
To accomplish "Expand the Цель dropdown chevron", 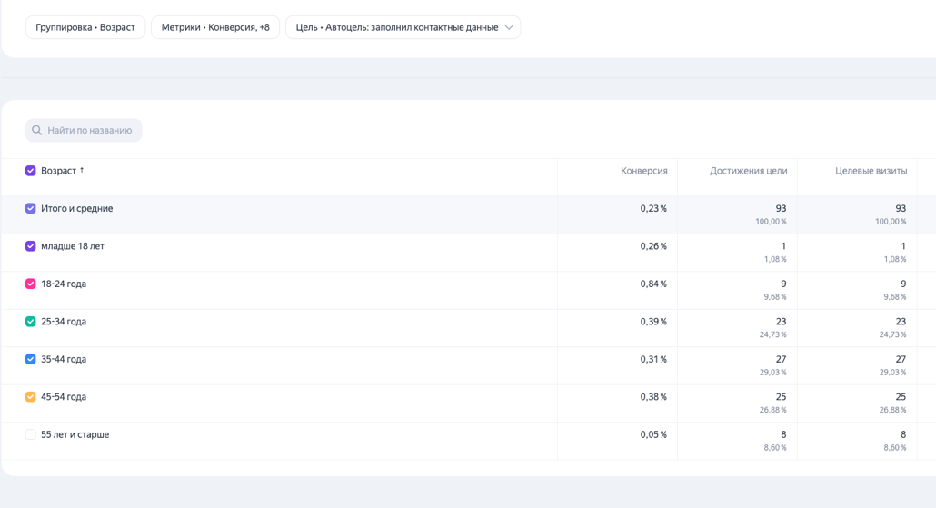I will (x=509, y=27).
